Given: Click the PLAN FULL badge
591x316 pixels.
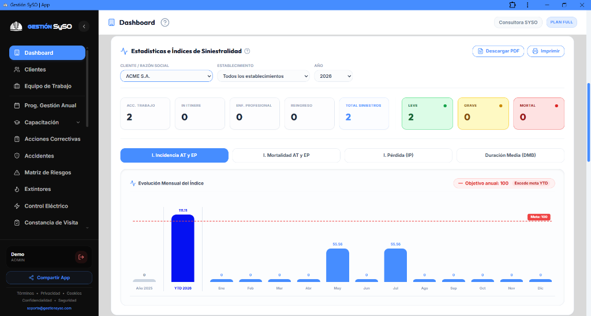Looking at the screenshot, I should pyautogui.click(x=561, y=22).
